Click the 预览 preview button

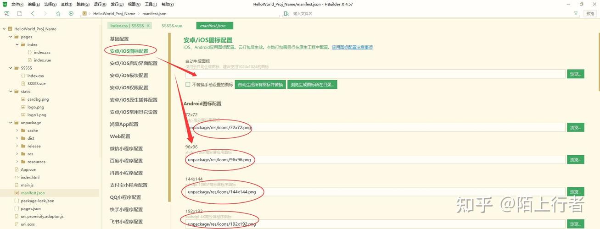point(590,14)
